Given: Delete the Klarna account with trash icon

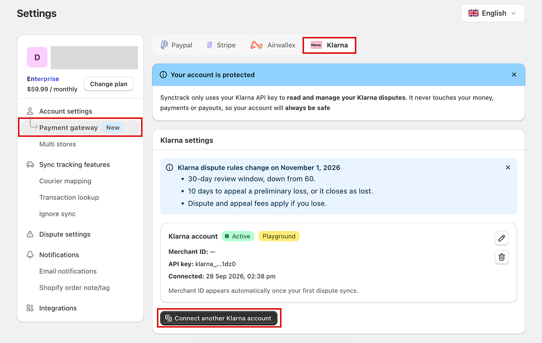Looking at the screenshot, I should 501,257.
